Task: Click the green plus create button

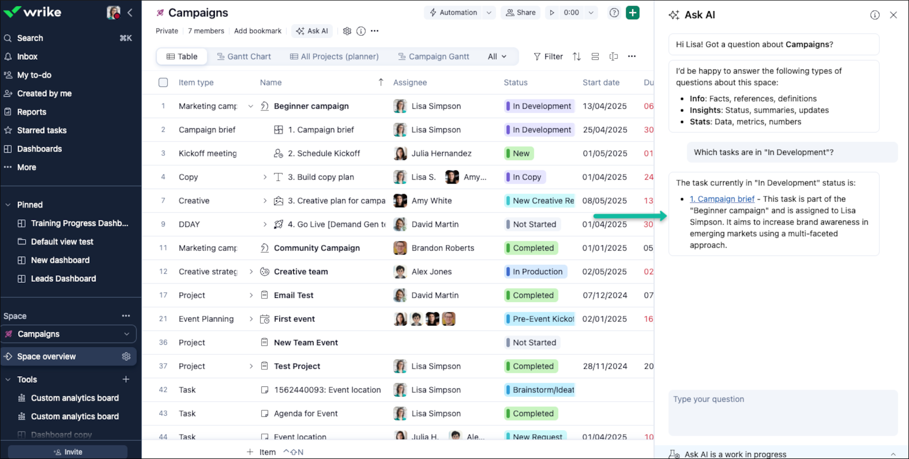Action: point(632,13)
